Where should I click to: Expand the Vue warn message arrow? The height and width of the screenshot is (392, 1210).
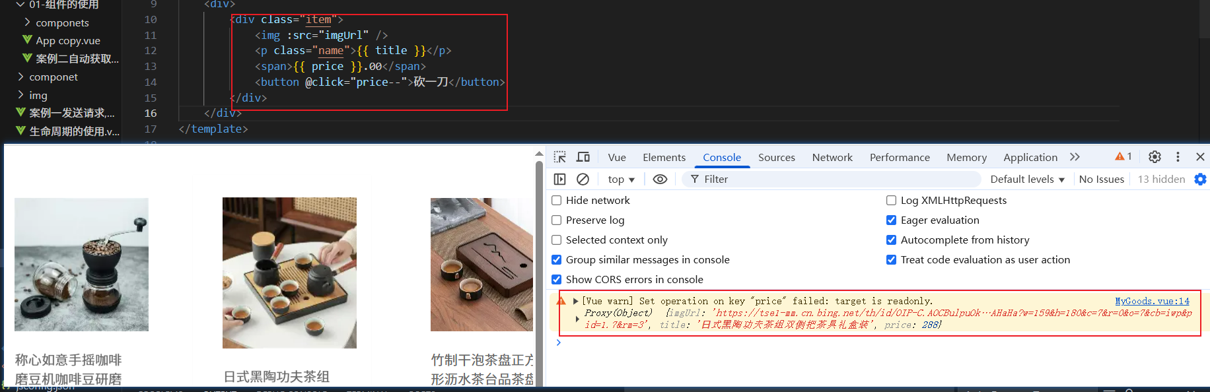(575, 301)
